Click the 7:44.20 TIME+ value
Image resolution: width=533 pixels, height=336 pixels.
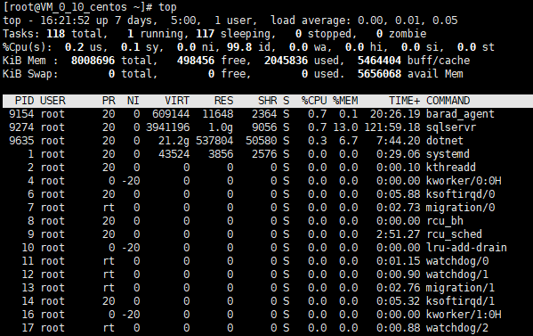click(399, 141)
